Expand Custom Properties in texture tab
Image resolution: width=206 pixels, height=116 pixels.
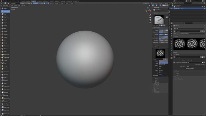[179, 79]
